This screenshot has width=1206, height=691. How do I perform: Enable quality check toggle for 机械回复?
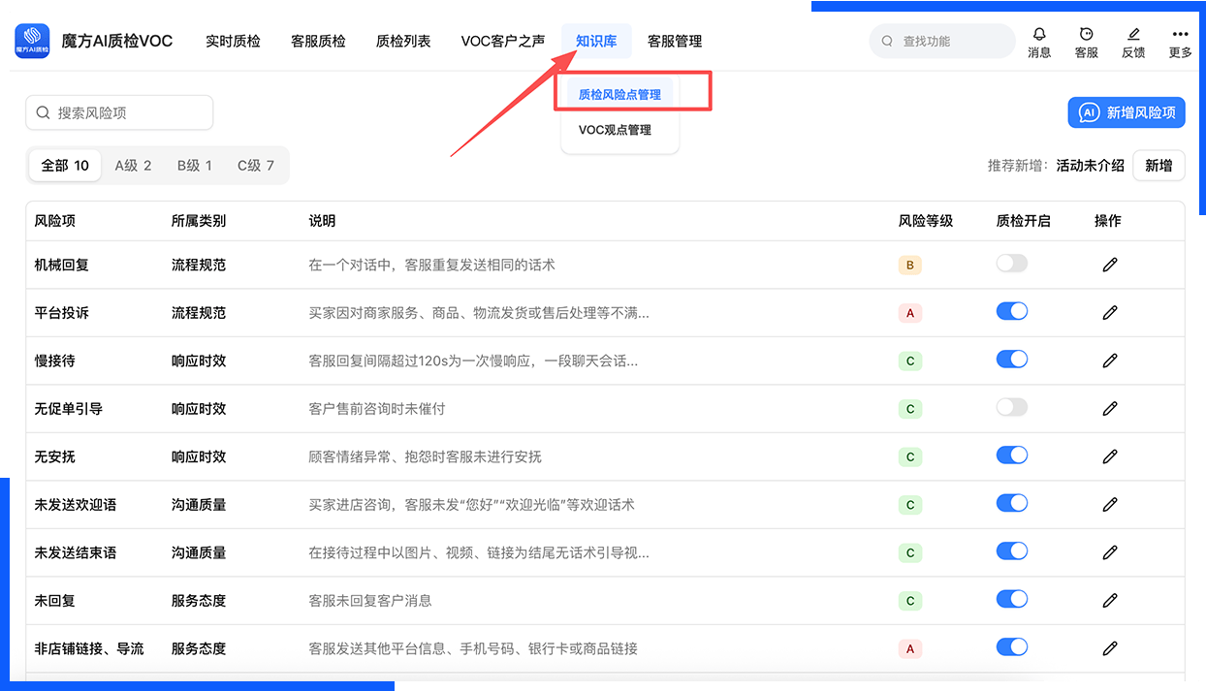(x=1011, y=263)
